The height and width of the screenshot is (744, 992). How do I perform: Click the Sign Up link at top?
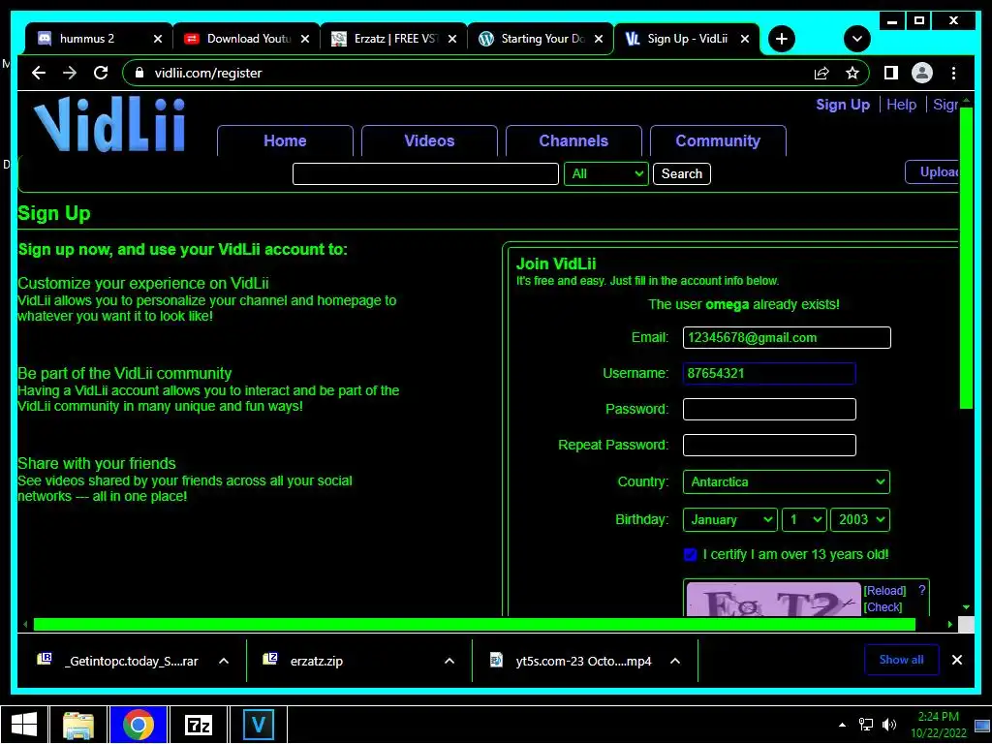843,105
